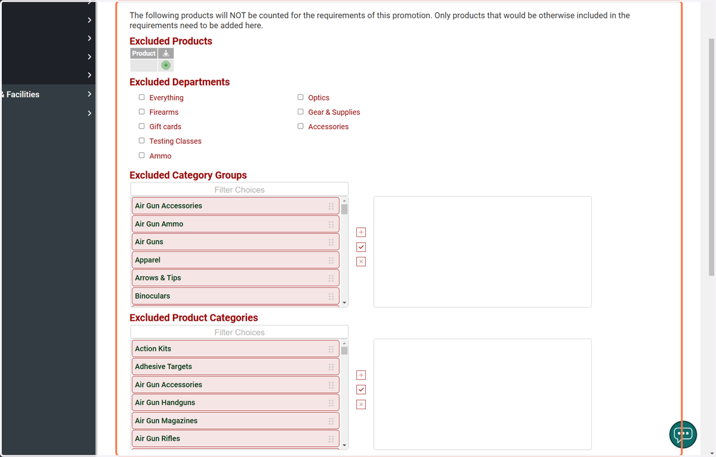Grab the drag handle on Air Gun Magazines

point(331,421)
